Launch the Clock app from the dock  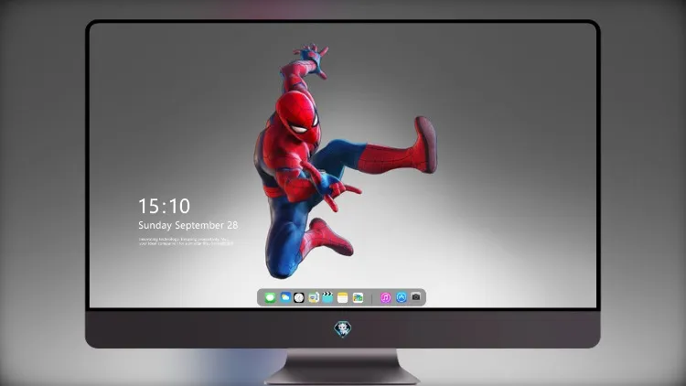point(299,297)
